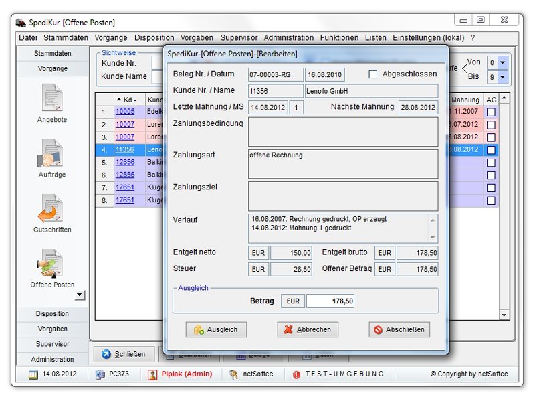Click the PC373 computer icon

point(100,374)
